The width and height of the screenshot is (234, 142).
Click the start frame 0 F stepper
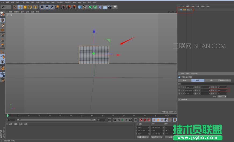15,120
